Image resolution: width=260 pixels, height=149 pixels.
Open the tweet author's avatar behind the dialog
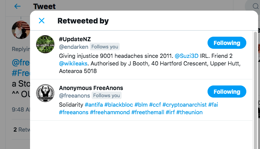(x=21, y=30)
